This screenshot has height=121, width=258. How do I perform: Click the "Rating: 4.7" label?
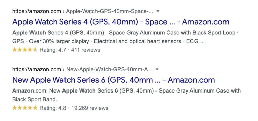tap(53, 50)
